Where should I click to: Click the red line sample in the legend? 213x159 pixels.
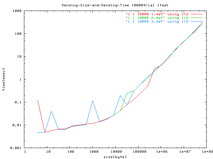197,14
